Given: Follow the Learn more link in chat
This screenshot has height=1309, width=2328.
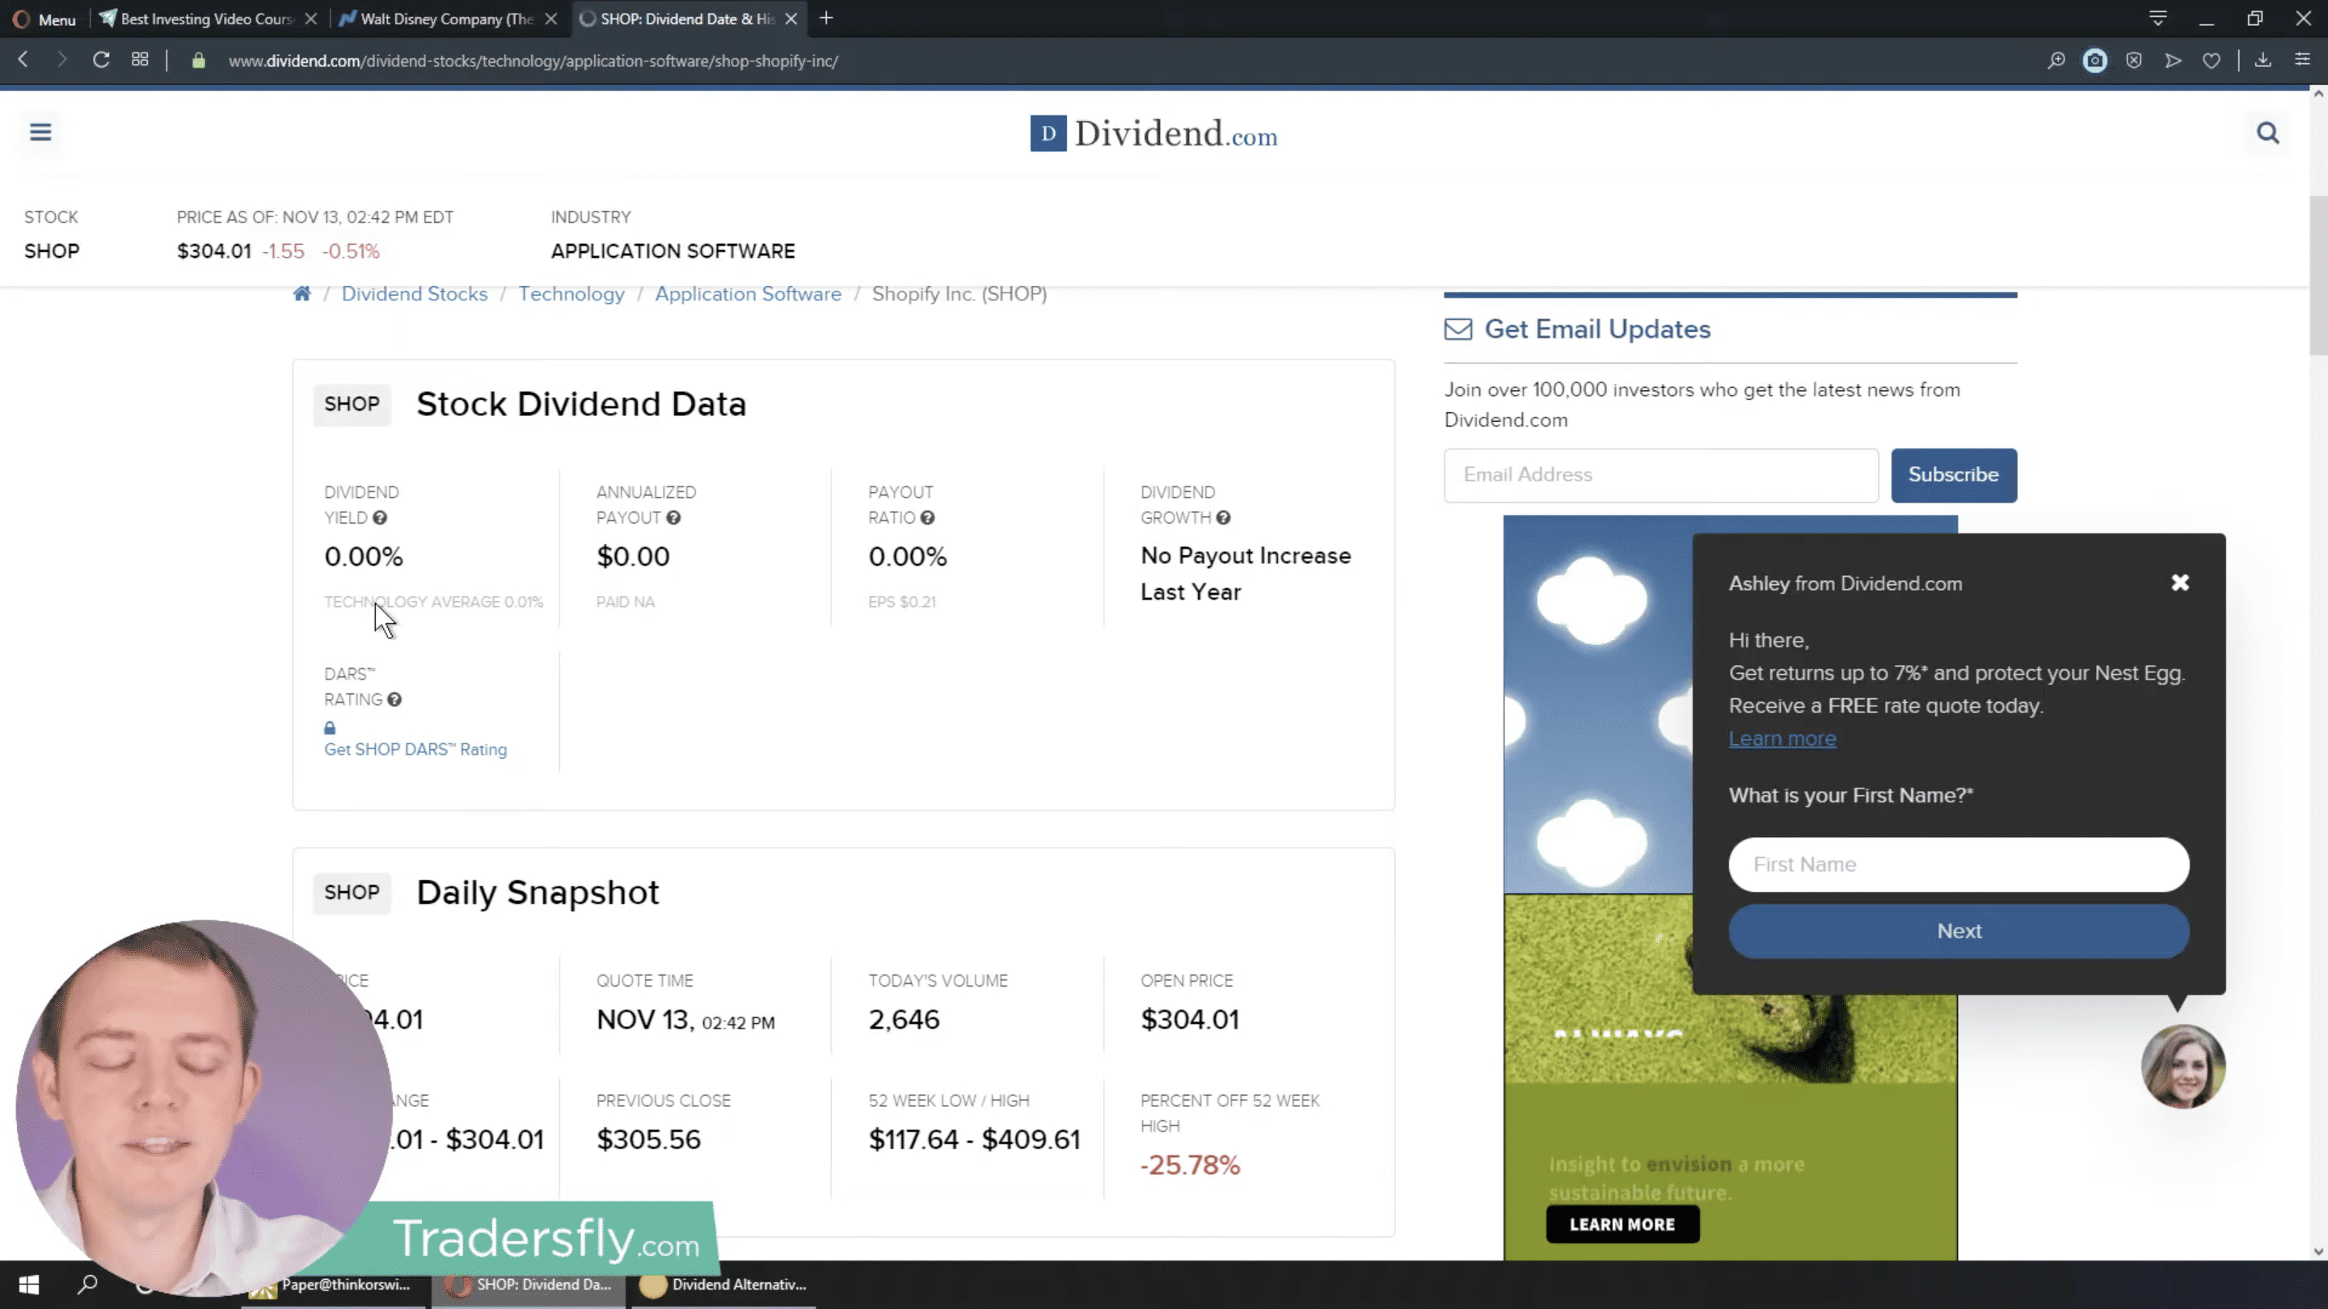Looking at the screenshot, I should pyautogui.click(x=1782, y=739).
